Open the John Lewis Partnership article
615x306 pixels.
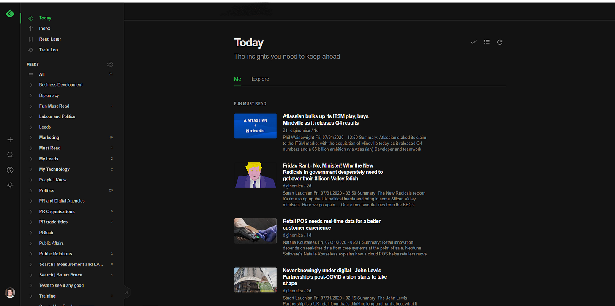point(335,277)
